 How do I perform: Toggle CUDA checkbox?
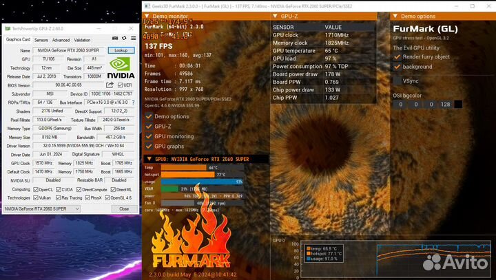(59, 190)
